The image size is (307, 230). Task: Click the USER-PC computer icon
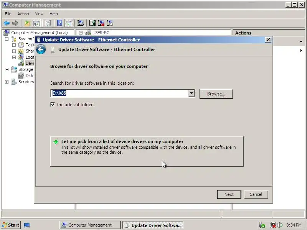[88, 33]
